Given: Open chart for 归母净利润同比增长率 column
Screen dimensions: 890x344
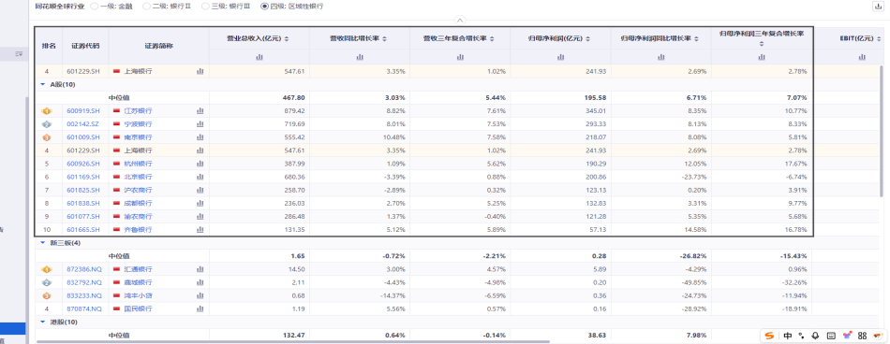Looking at the screenshot, I should [x=660, y=57].
